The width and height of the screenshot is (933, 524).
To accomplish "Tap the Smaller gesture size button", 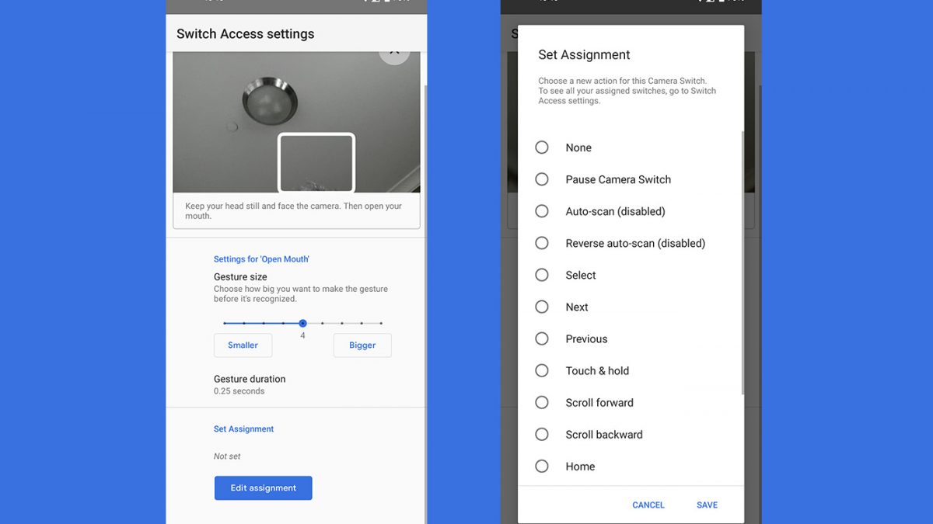I will tap(243, 345).
